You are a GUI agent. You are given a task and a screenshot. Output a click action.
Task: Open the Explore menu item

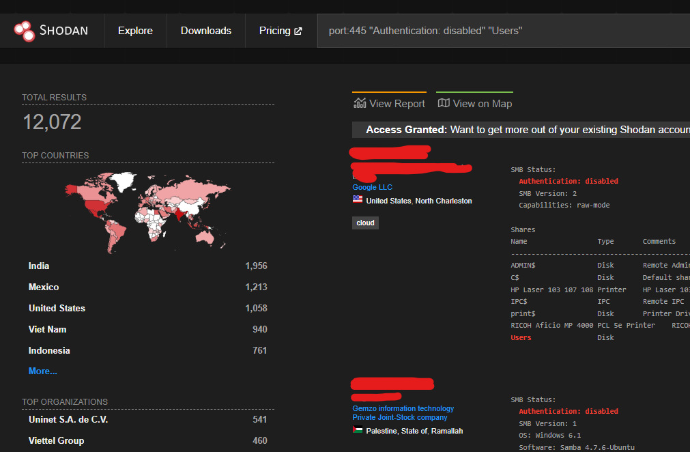[135, 31]
